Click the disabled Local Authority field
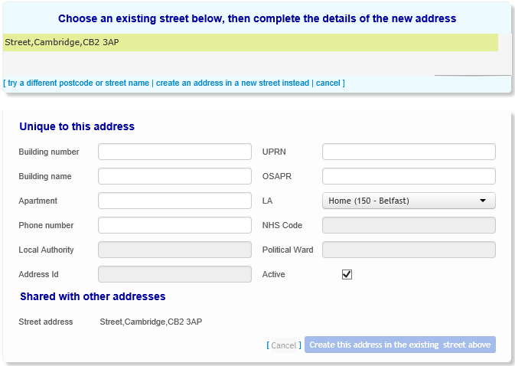This screenshot has width=515, height=366. point(174,250)
